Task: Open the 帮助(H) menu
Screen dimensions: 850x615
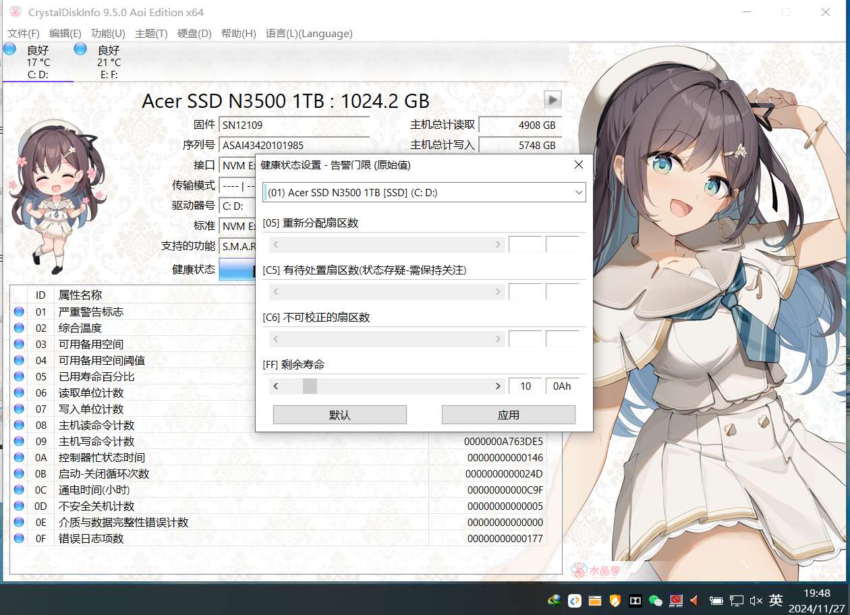Action: (238, 33)
